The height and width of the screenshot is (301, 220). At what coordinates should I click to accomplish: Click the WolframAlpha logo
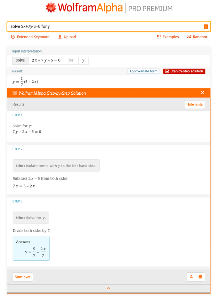84,8
